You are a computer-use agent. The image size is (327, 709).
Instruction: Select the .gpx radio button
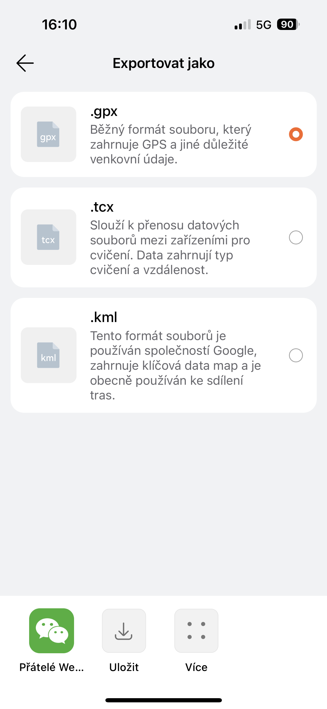point(296,134)
